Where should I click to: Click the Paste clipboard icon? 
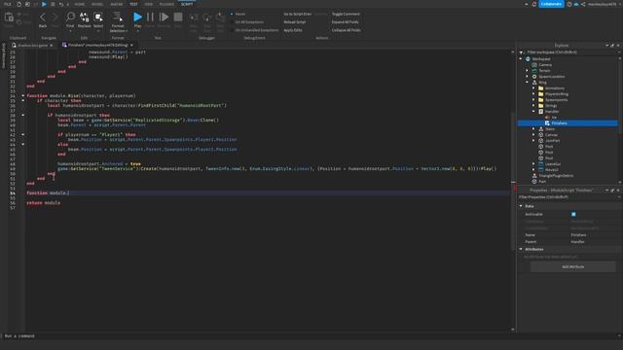coord(9,17)
